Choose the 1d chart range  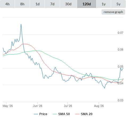tap(37, 4)
